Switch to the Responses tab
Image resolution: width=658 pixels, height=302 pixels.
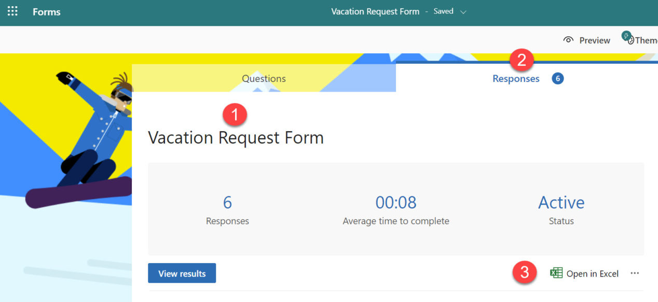coord(516,78)
